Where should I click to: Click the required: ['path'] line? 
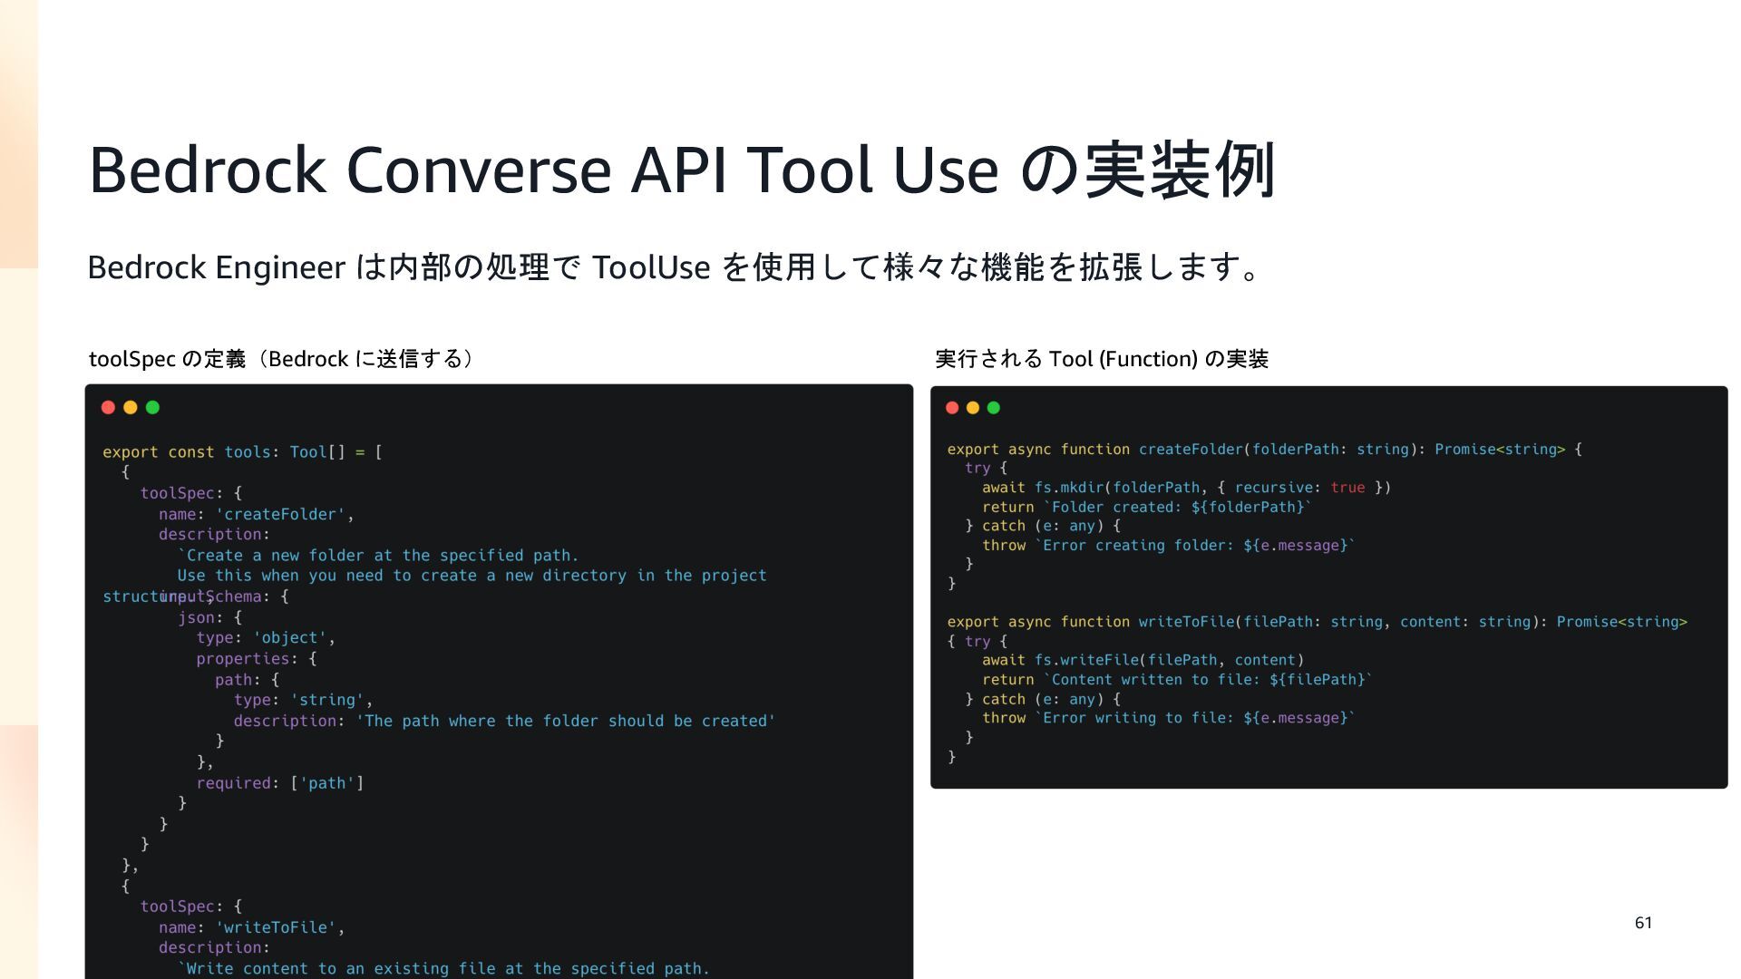click(x=279, y=783)
